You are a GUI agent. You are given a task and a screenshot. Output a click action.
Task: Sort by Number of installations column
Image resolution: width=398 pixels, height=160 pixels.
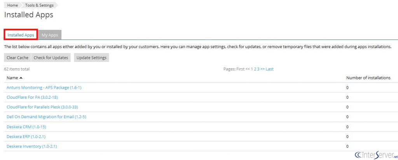tap(368, 78)
